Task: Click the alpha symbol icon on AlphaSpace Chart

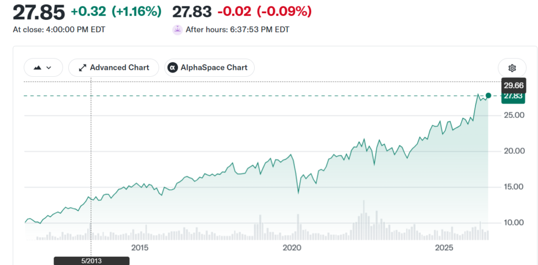Action: [172, 68]
